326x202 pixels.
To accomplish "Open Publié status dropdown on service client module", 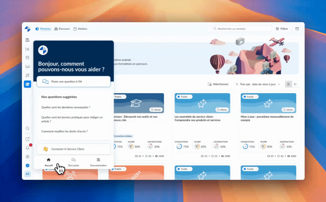I will [x=184, y=97].
